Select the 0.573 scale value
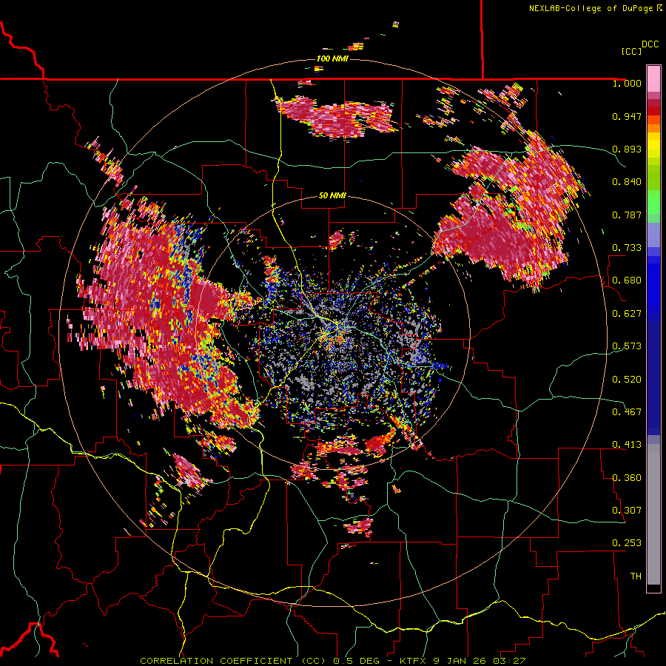666x666 pixels. (627, 346)
